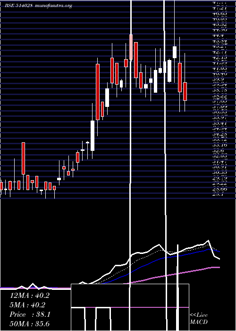The height and width of the screenshot is (331, 236).
Task: Click the 30.35 price axis label
Action: tap(219, 173)
